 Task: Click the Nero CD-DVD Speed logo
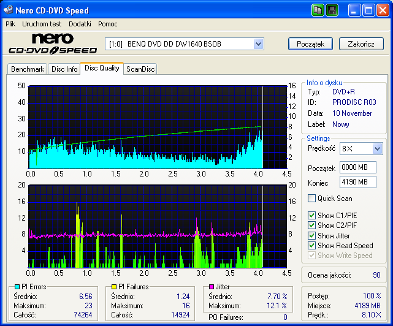[53, 44]
